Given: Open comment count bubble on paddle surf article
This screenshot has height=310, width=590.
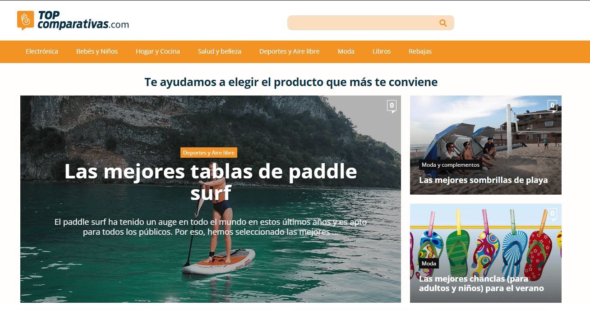Looking at the screenshot, I should point(392,106).
